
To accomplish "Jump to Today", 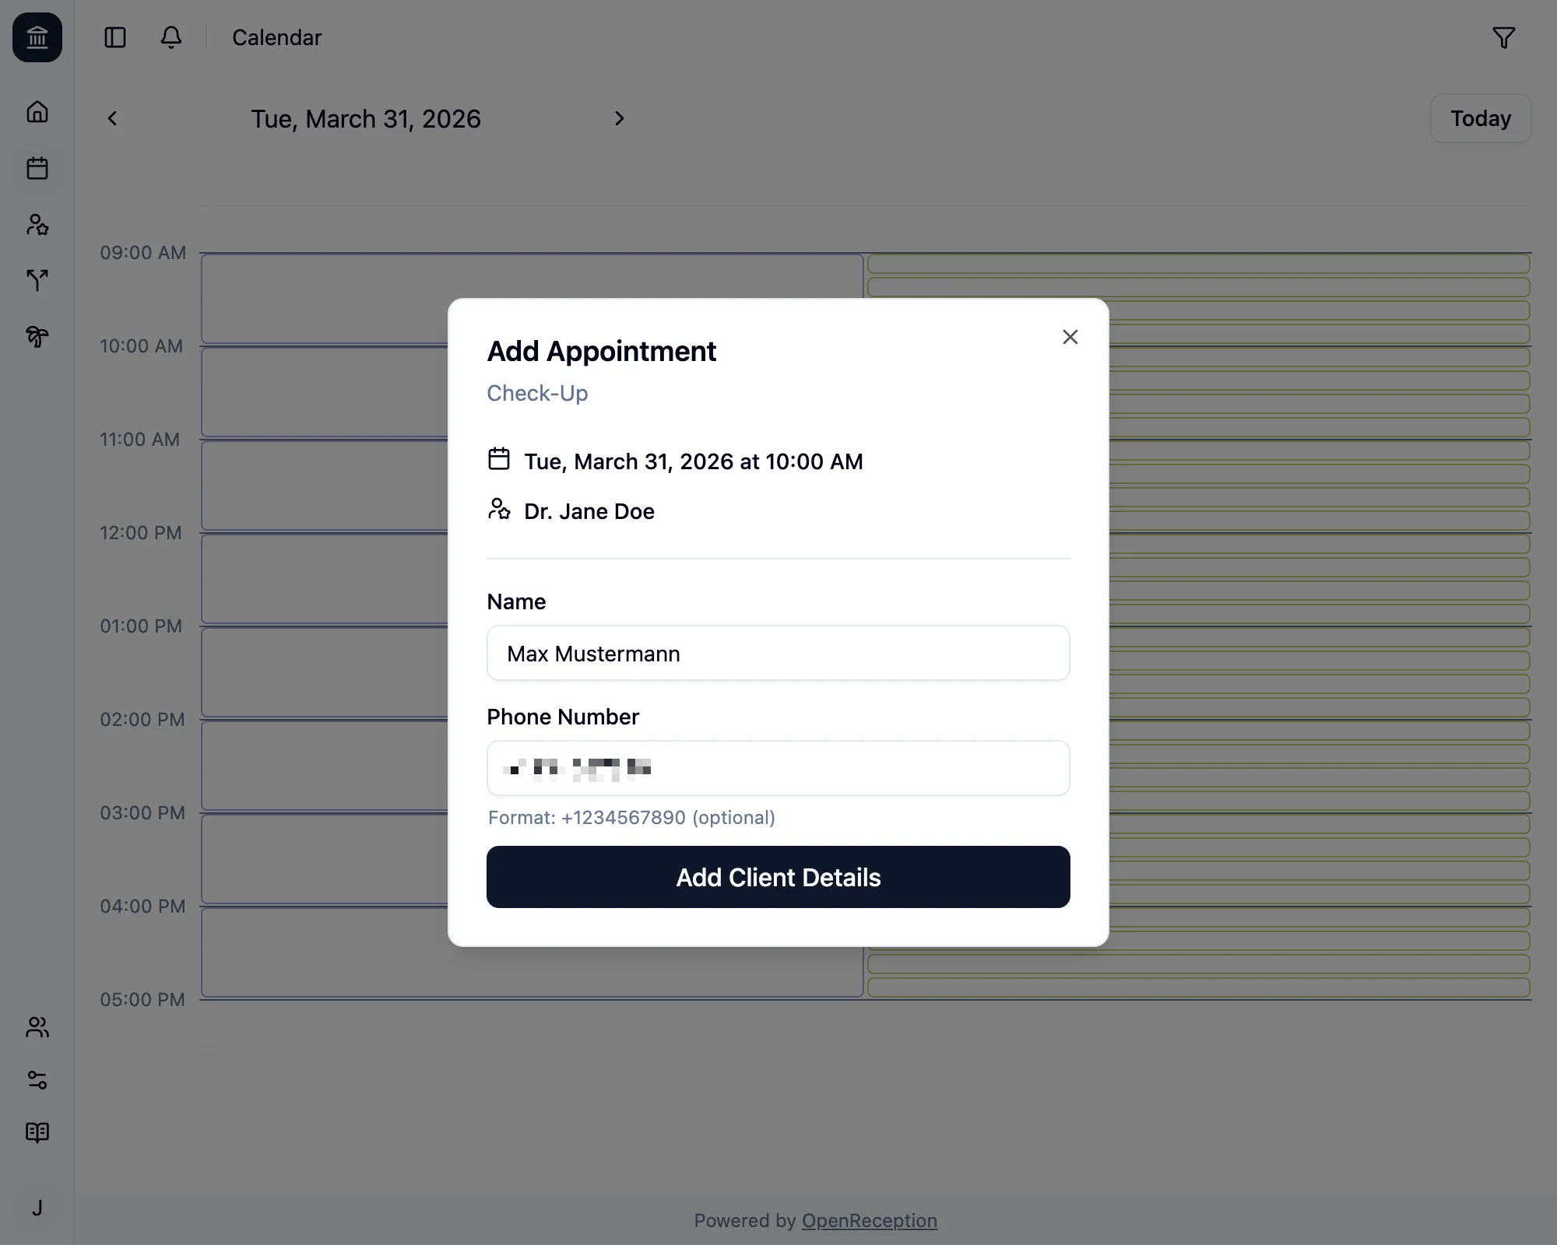I will coord(1479,118).
